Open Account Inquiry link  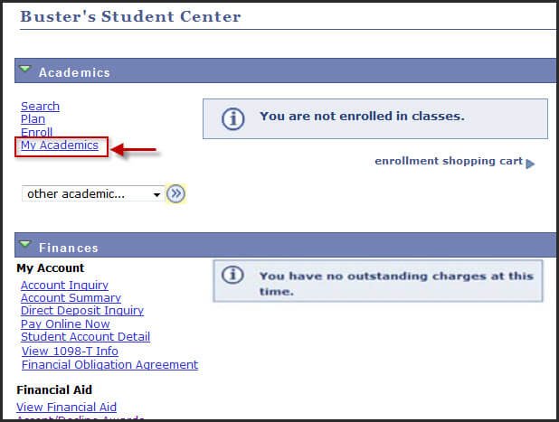(64, 285)
